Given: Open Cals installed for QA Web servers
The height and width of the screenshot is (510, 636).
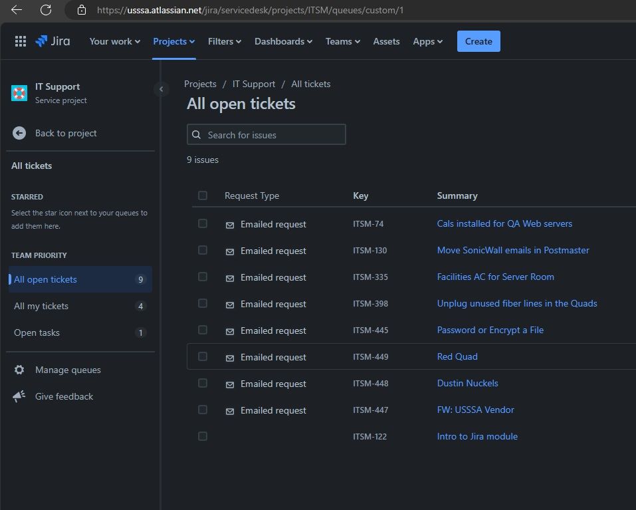Looking at the screenshot, I should coord(504,223).
